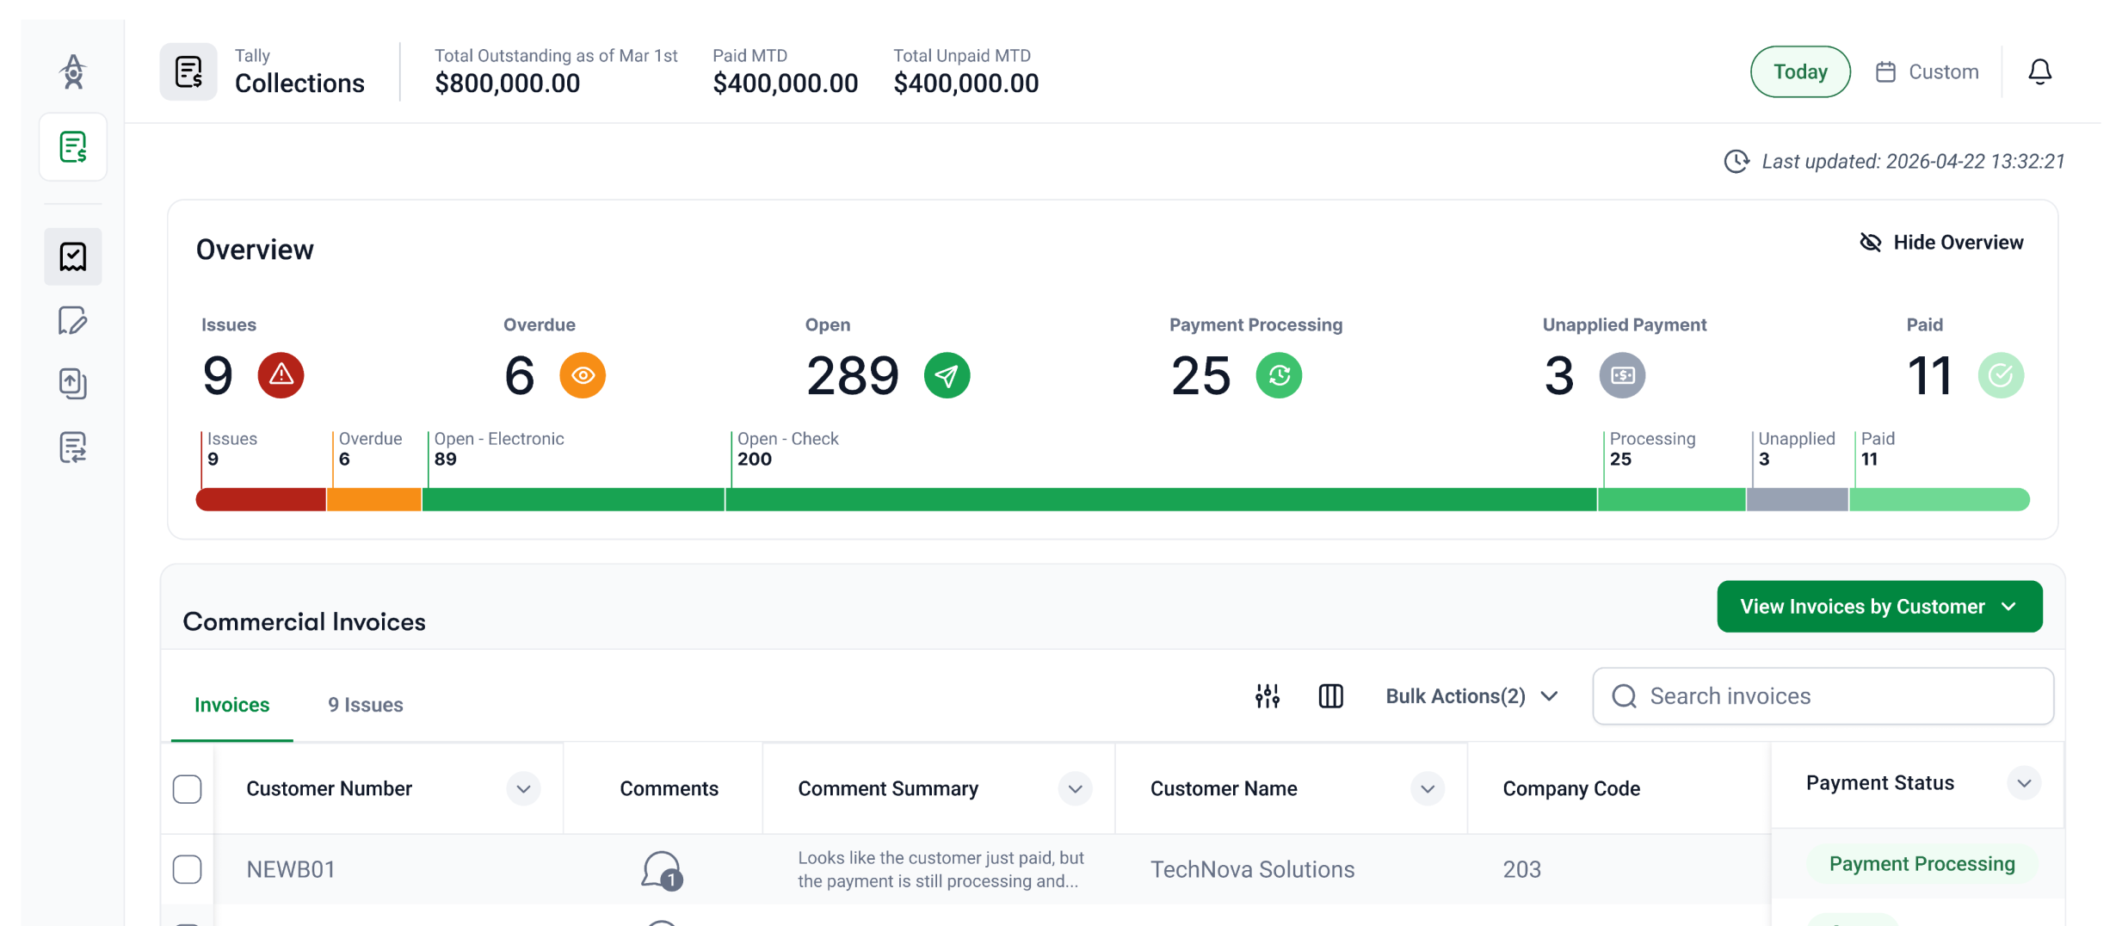Click View Invoices by Customer

pos(1879,606)
